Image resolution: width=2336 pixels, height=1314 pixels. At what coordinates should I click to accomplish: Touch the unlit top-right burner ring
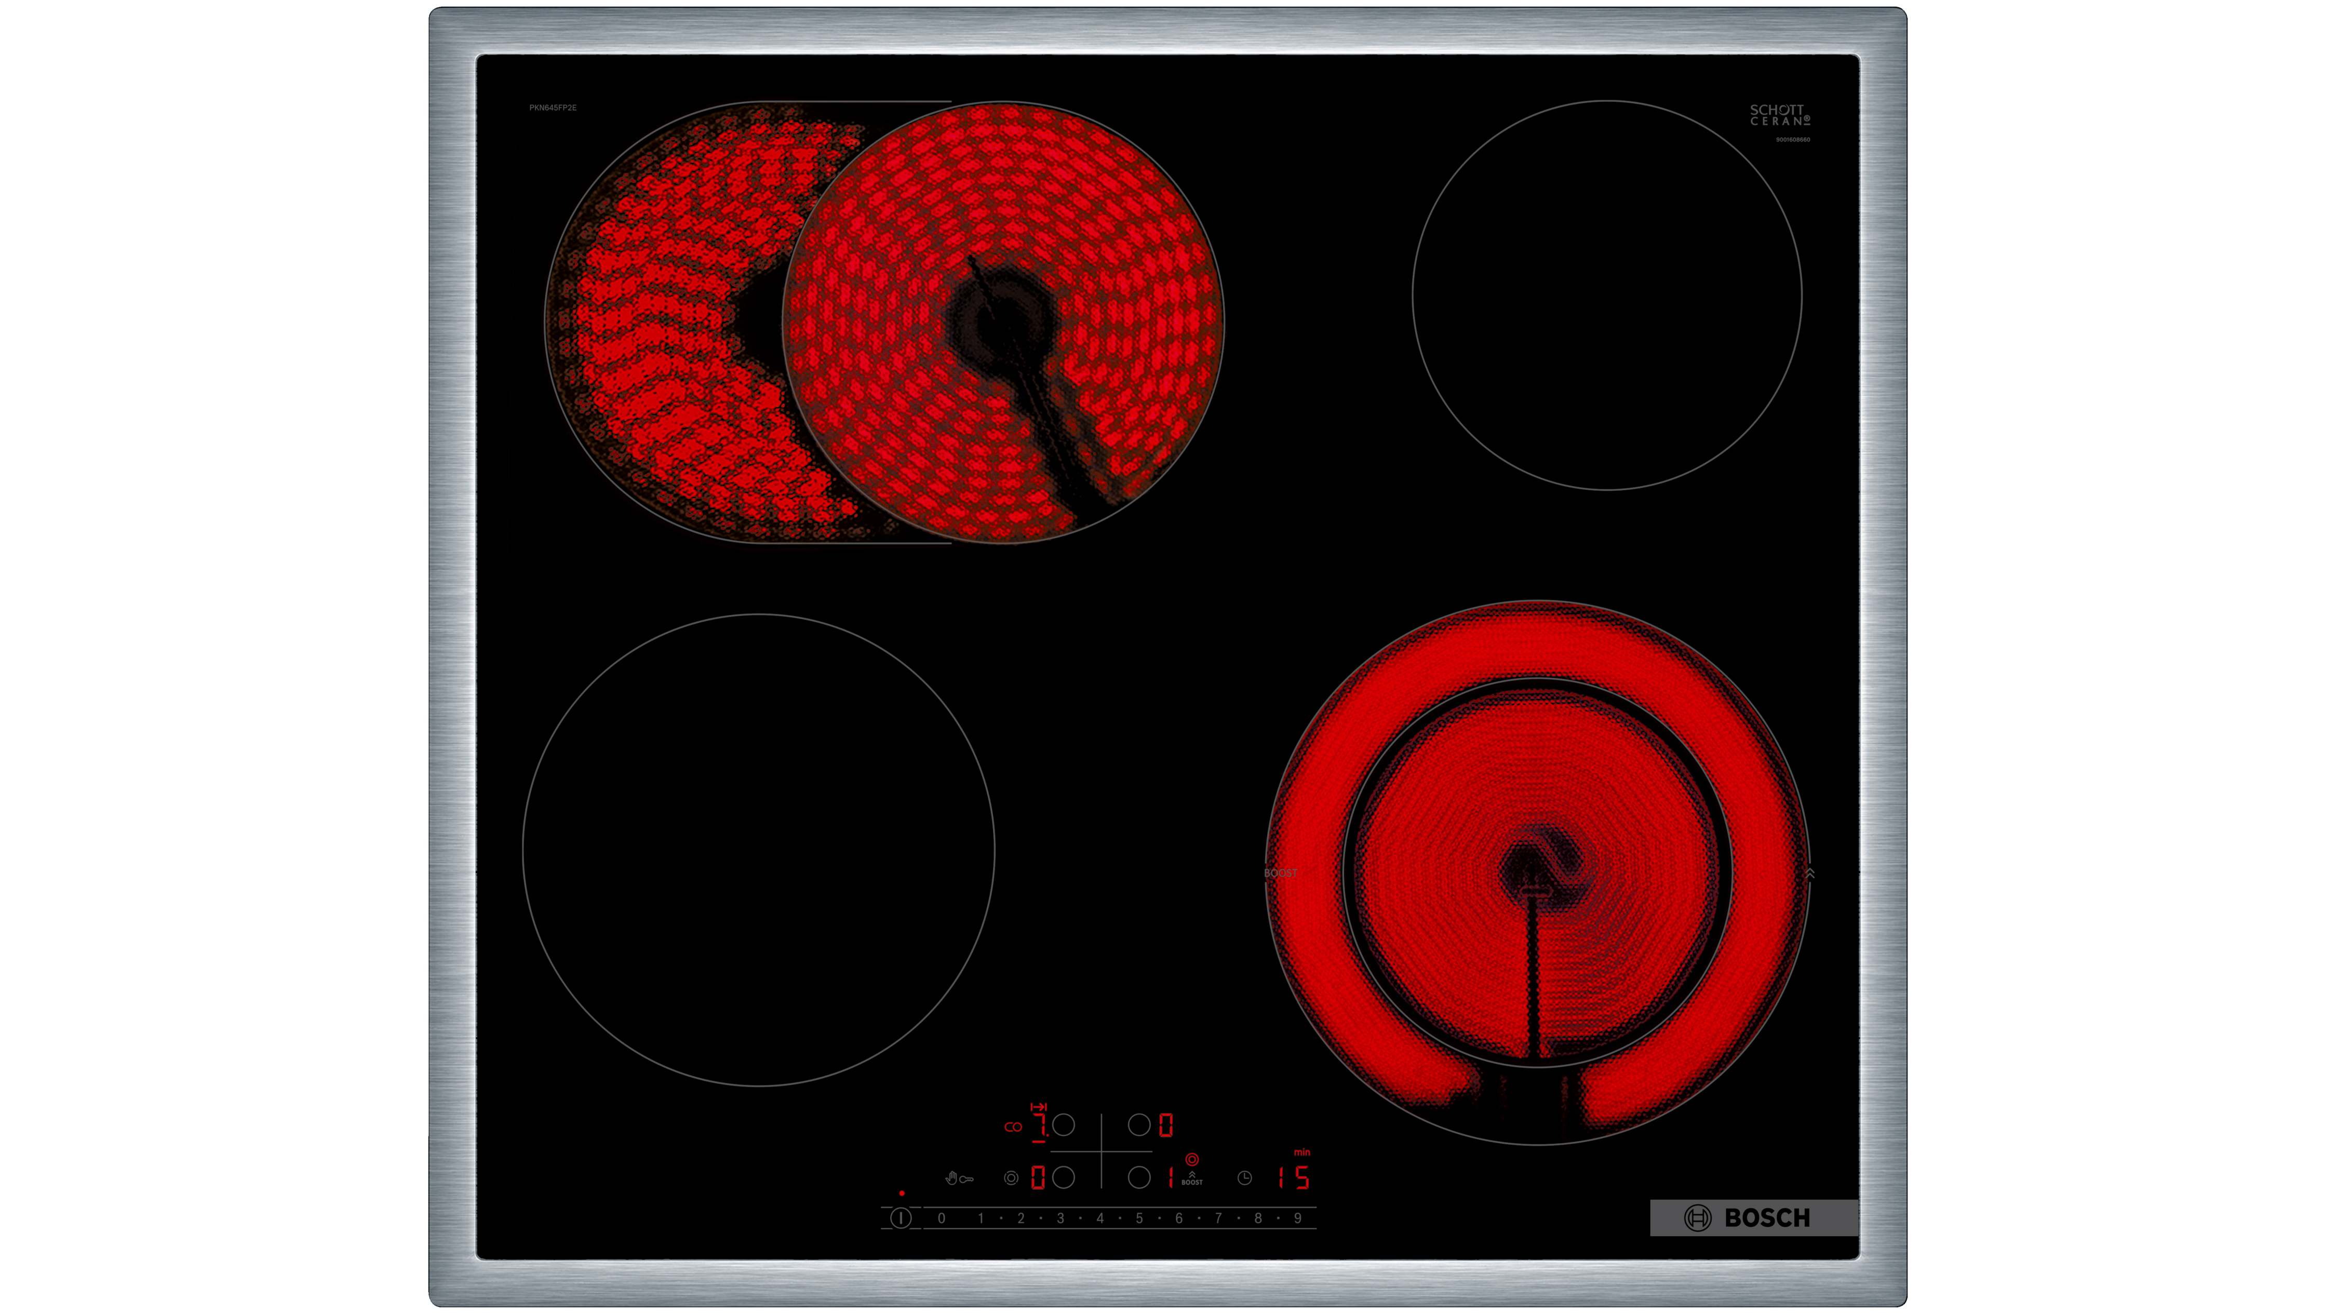[1606, 294]
